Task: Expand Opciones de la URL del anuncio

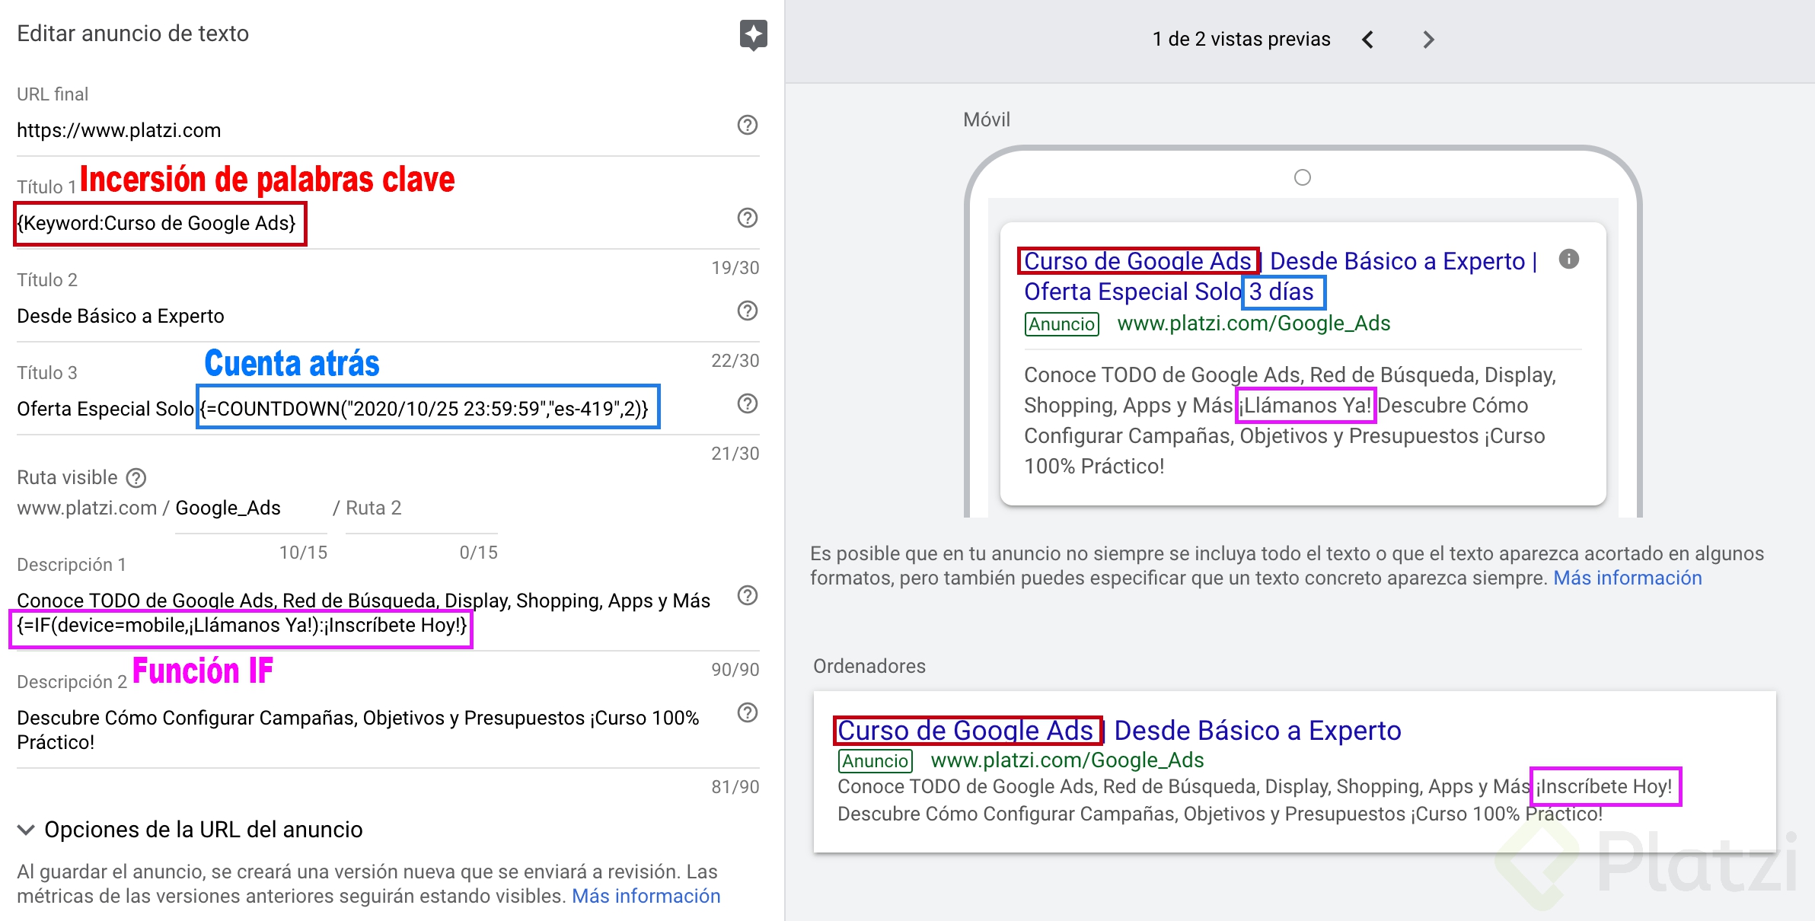Action: pos(190,830)
